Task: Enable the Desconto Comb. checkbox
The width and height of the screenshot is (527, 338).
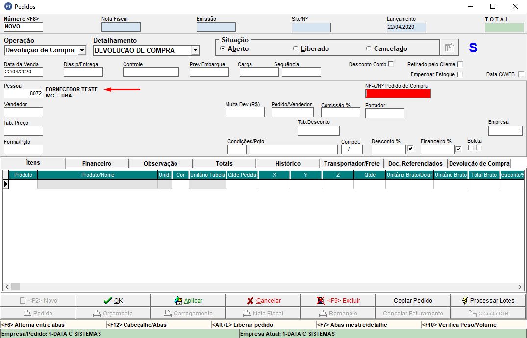Action: pyautogui.click(x=391, y=64)
